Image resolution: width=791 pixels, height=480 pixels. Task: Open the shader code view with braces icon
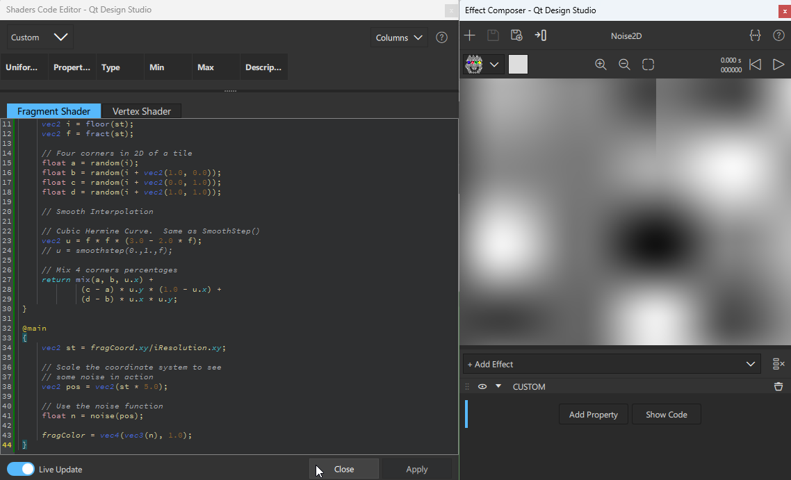(757, 35)
